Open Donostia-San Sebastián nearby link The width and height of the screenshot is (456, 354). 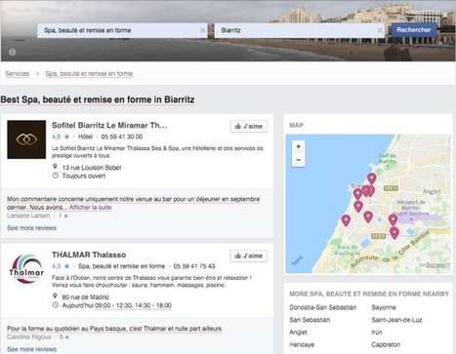point(322,307)
